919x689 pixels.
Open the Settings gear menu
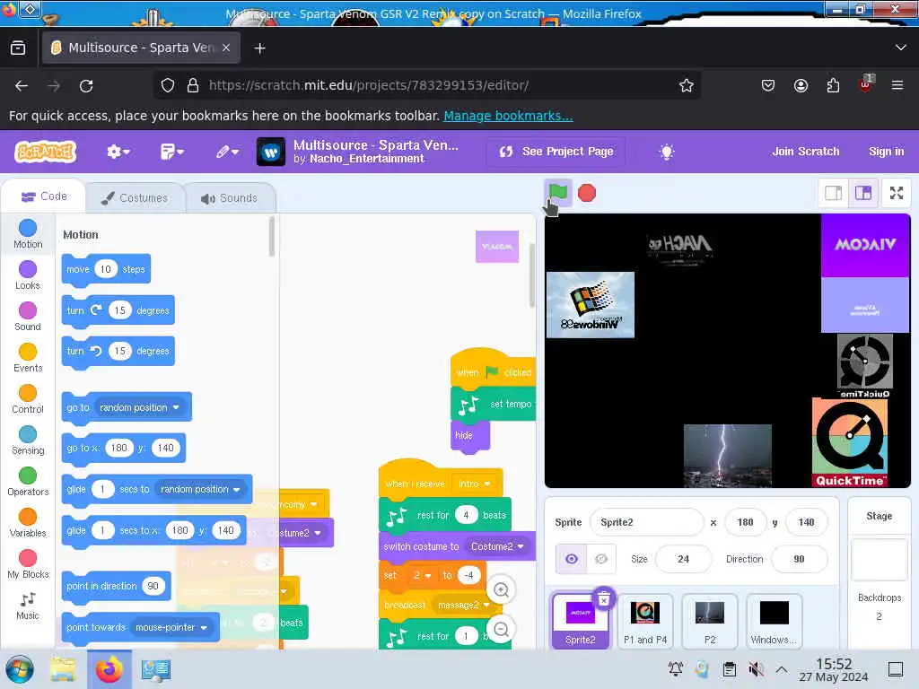[x=118, y=152]
